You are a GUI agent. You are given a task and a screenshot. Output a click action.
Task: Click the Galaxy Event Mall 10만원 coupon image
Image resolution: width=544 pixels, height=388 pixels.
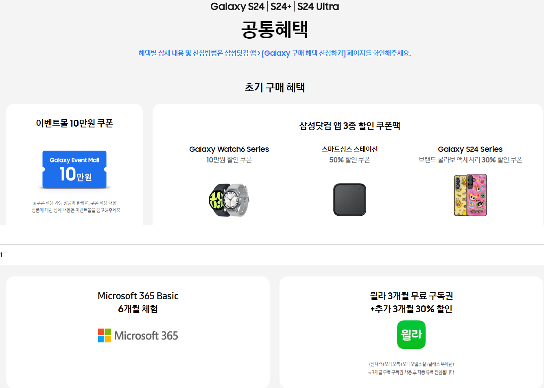74,170
